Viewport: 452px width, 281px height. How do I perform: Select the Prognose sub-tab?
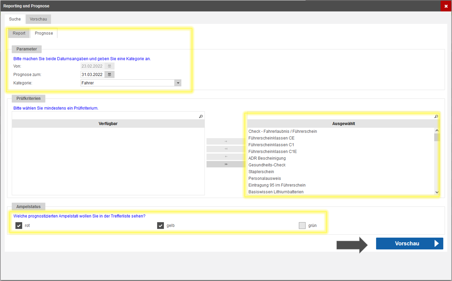click(x=44, y=33)
